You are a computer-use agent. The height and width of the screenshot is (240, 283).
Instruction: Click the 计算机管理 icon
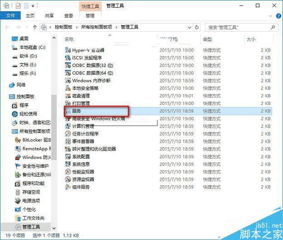(68, 126)
